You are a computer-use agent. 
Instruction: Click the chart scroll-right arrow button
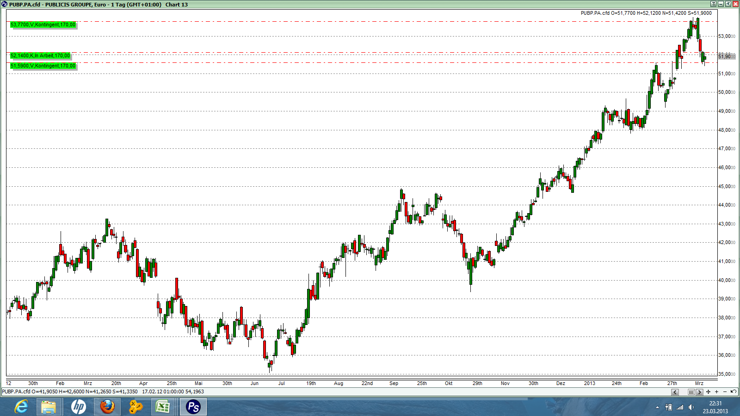(699, 392)
